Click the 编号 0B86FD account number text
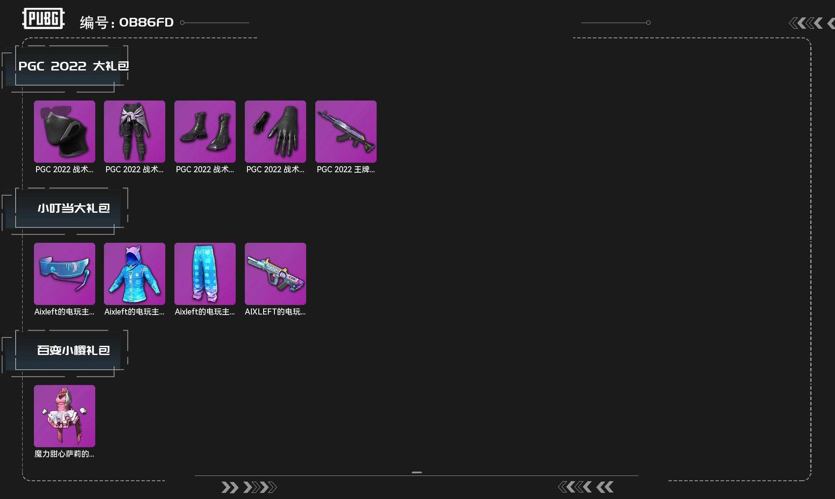835x499 pixels. (x=127, y=22)
